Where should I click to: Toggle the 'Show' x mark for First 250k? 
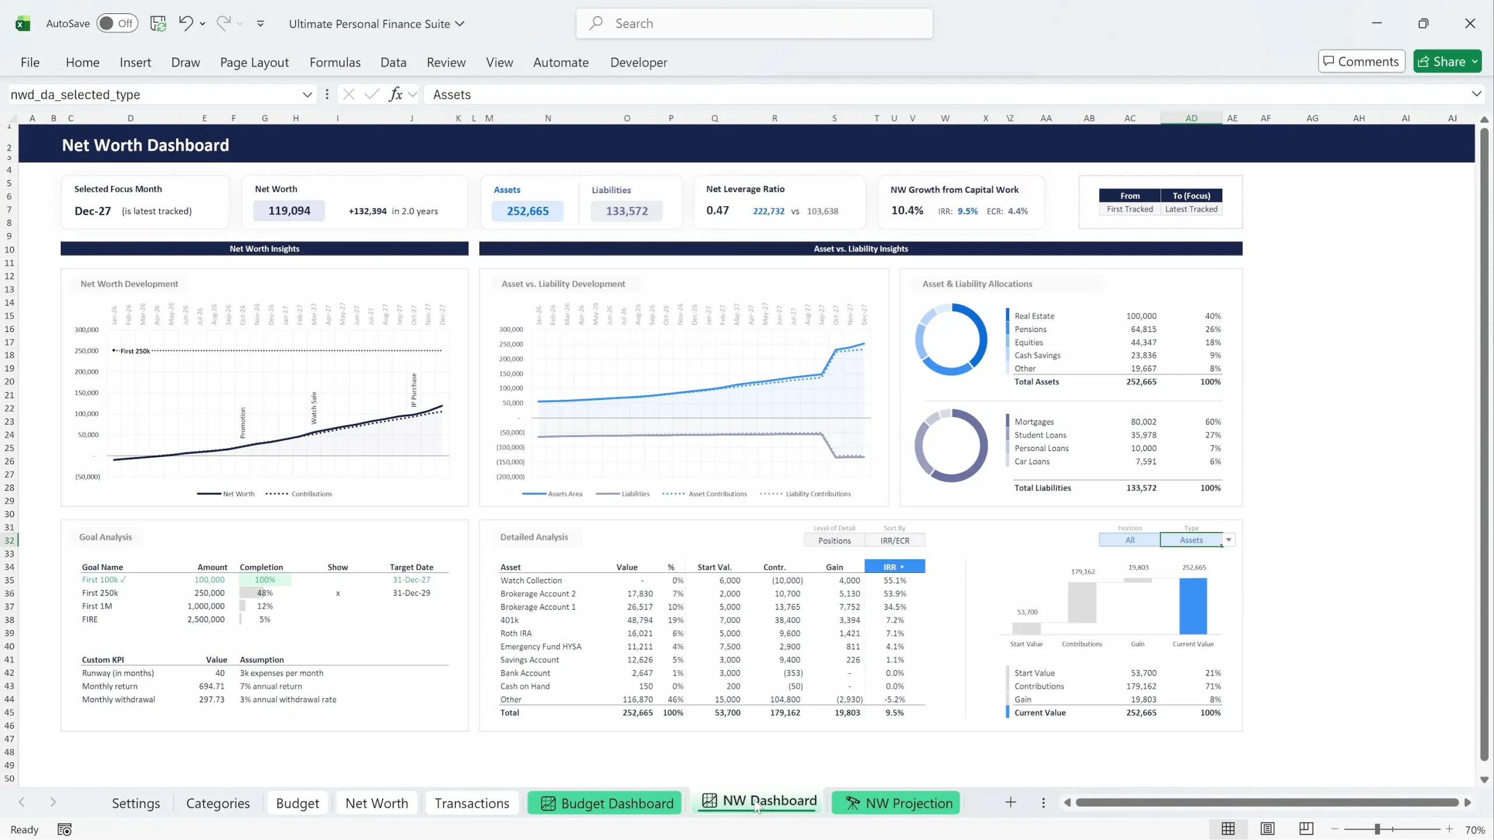pos(337,593)
